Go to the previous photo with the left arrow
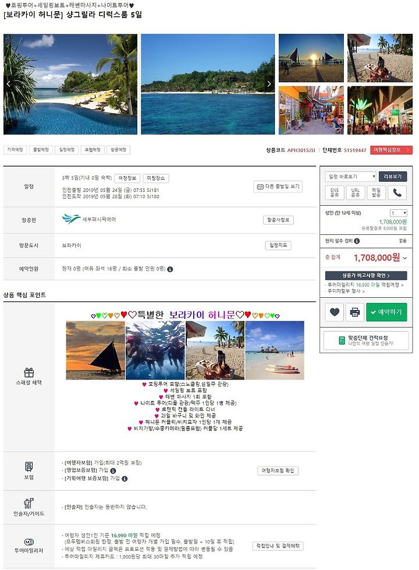The width and height of the screenshot is (419, 570). 8,84
